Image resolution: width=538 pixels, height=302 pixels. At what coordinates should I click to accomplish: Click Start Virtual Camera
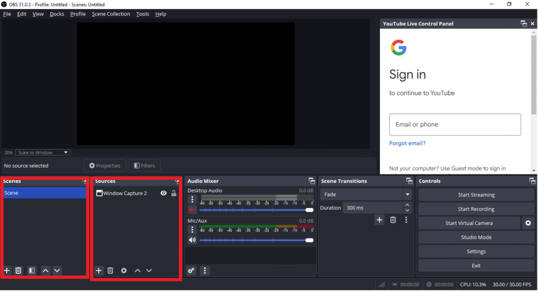469,223
